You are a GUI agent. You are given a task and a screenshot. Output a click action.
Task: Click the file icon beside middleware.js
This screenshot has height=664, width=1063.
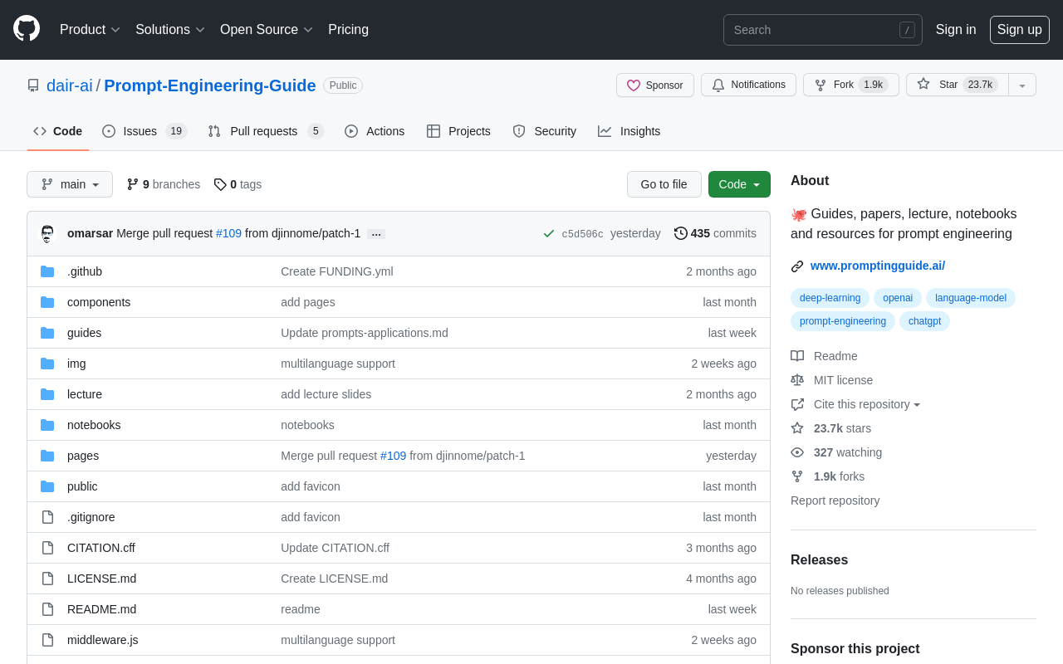coord(47,640)
